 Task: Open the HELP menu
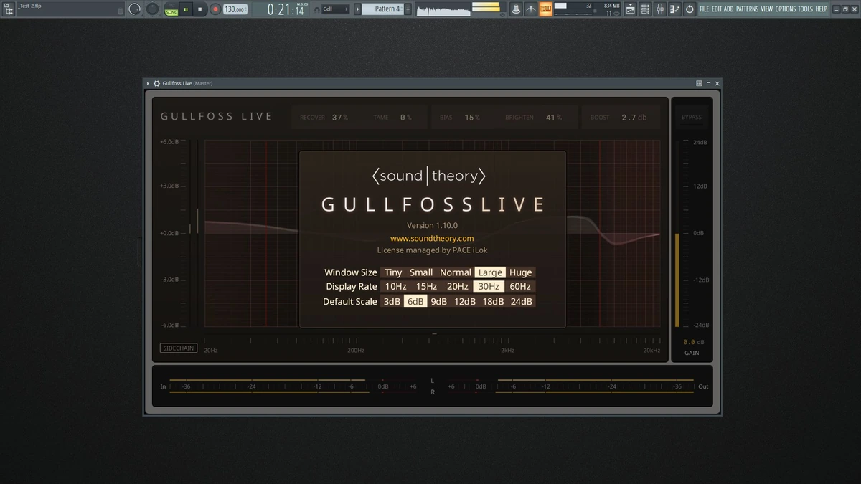pos(822,9)
